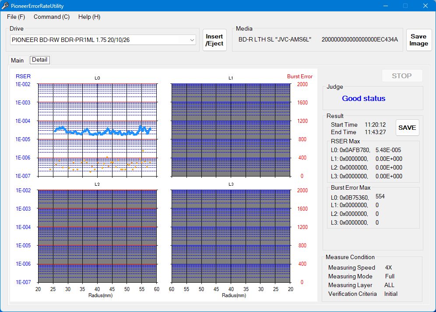The height and width of the screenshot is (312, 436).
Task: Click the PioneerErrorRateUtility title bar icon
Action: click(6, 6)
